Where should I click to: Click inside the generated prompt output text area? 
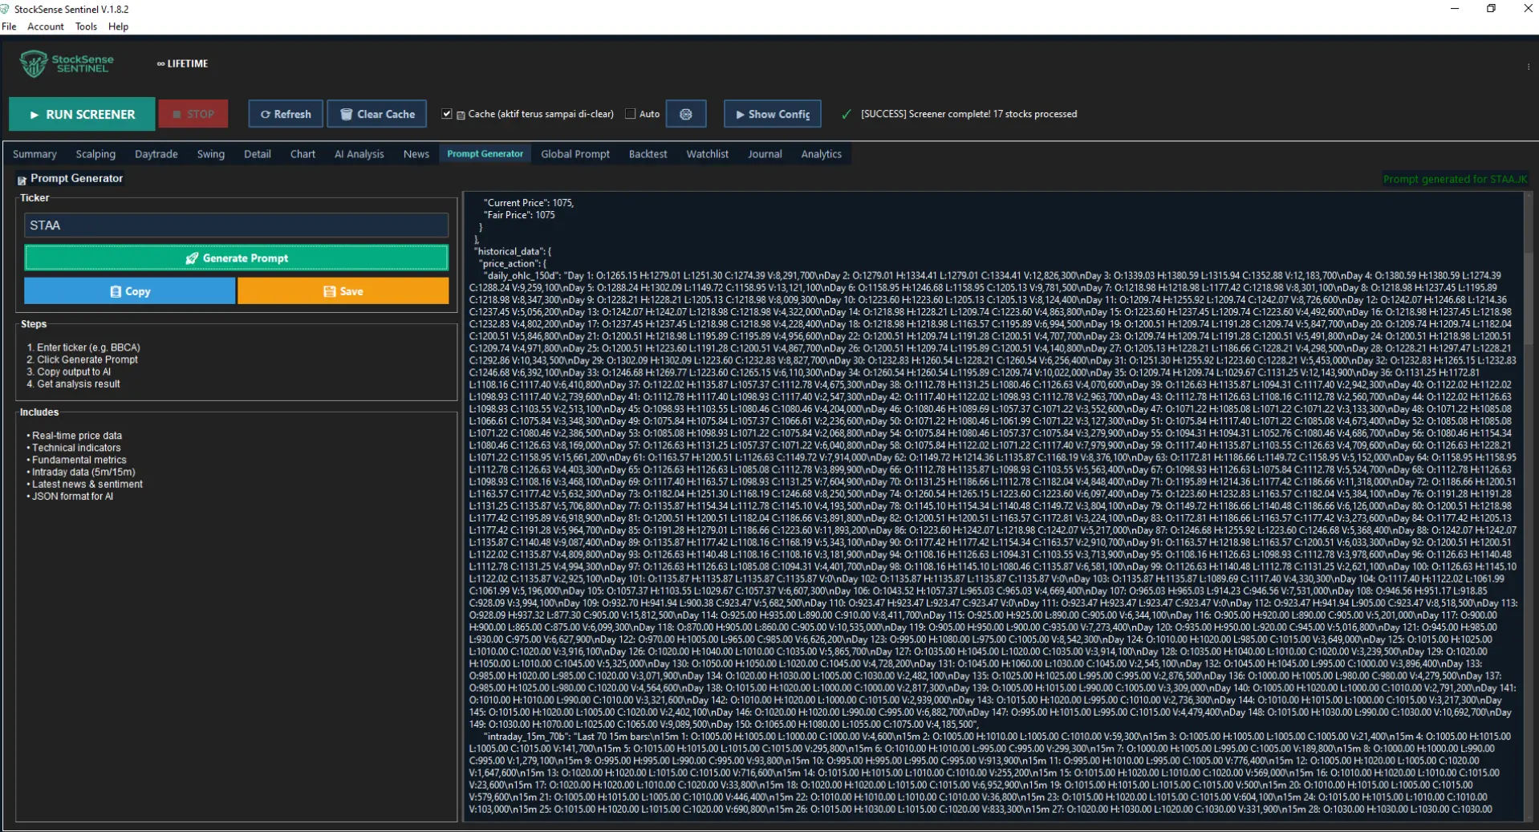(x=993, y=505)
